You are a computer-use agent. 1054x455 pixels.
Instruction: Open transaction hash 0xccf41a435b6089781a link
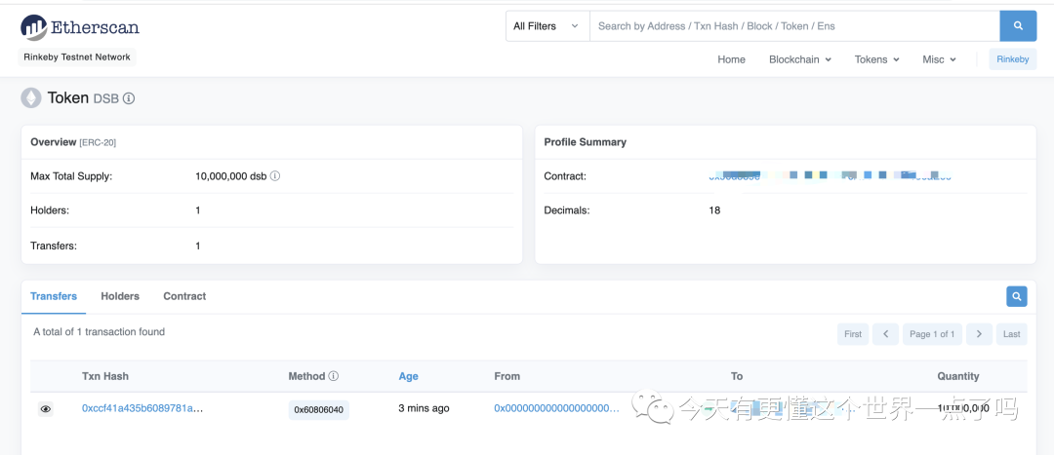142,408
